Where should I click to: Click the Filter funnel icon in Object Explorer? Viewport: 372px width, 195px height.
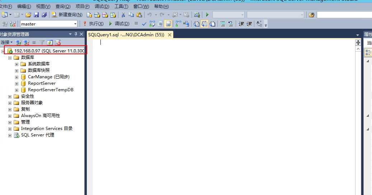(42, 42)
